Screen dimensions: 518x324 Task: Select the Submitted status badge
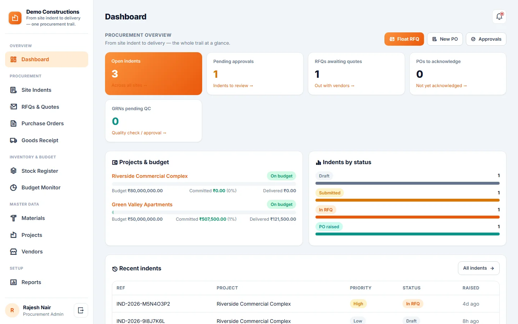click(330, 193)
